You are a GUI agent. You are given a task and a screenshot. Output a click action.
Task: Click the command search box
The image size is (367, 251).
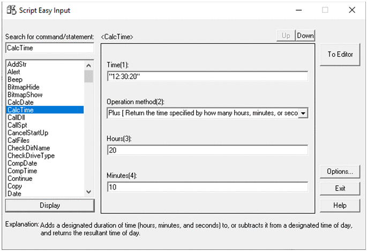[x=49, y=48]
